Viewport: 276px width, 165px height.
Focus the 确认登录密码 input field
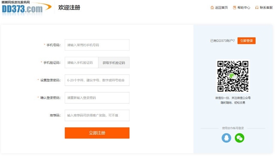click(97, 98)
